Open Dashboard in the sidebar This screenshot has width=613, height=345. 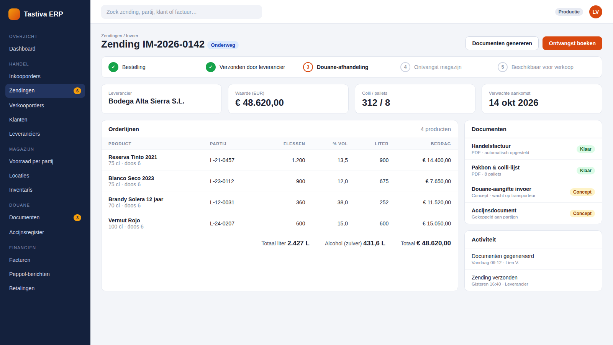(x=45, y=49)
